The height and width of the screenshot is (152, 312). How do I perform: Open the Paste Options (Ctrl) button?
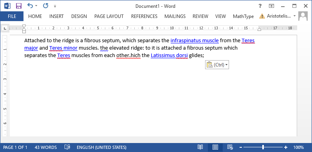tap(217, 65)
